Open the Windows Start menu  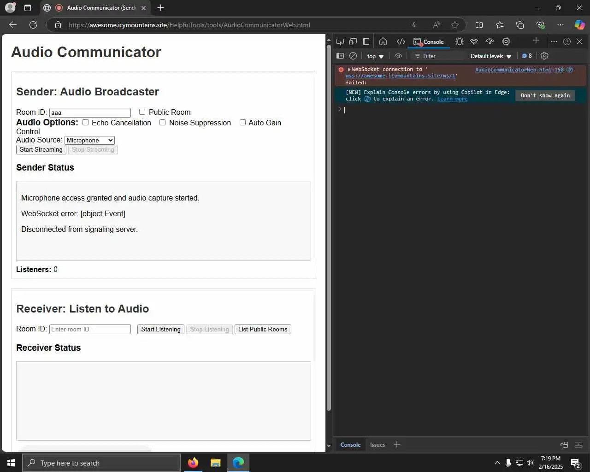tap(11, 463)
